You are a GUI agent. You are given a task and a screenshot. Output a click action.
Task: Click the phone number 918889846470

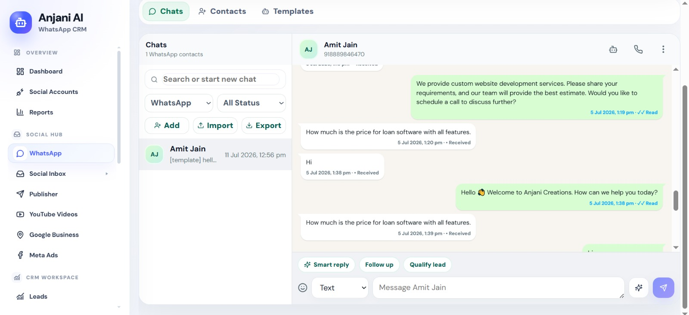coord(344,54)
